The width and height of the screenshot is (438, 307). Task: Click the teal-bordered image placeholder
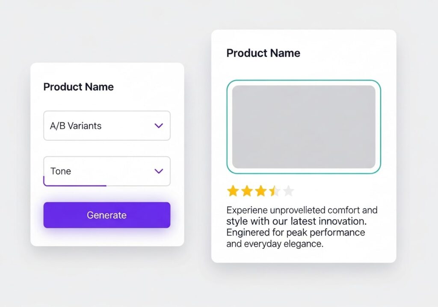(x=304, y=126)
